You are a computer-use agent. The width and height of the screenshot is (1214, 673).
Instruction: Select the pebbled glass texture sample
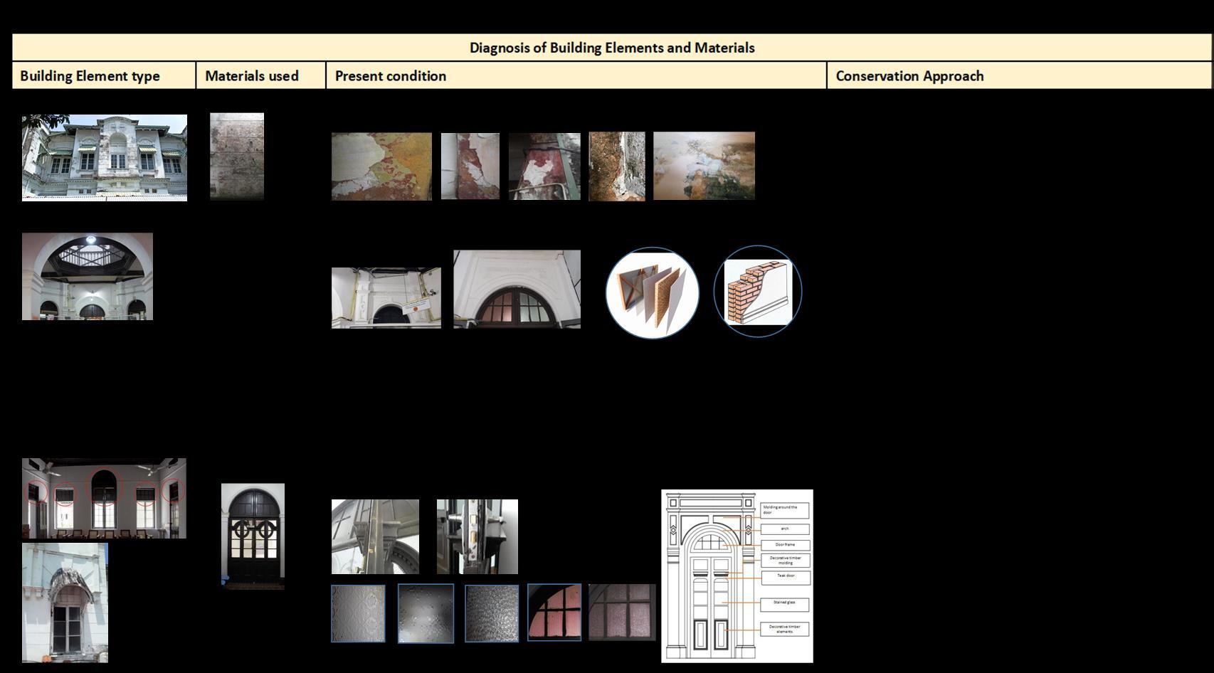tap(492, 614)
